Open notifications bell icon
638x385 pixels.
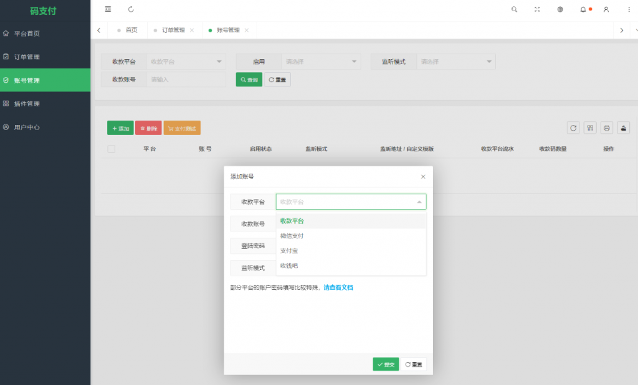[583, 9]
